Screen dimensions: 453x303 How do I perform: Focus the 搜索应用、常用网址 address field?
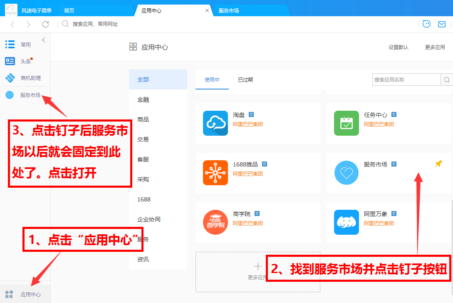click(95, 24)
